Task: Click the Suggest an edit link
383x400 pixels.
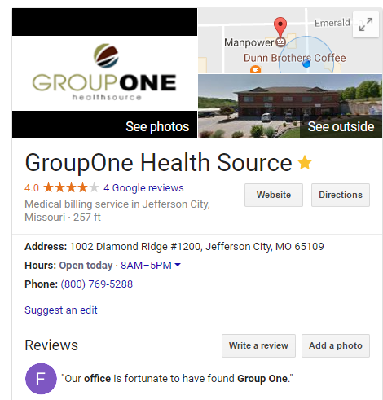Action: (61, 310)
